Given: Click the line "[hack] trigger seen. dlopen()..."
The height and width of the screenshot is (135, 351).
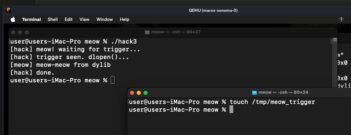Looking at the screenshot, I should [70, 57].
